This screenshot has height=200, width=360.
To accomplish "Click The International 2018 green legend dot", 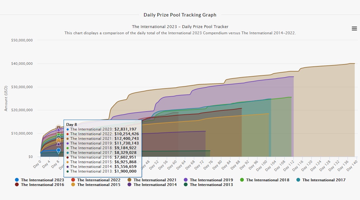I will pos(242,180).
